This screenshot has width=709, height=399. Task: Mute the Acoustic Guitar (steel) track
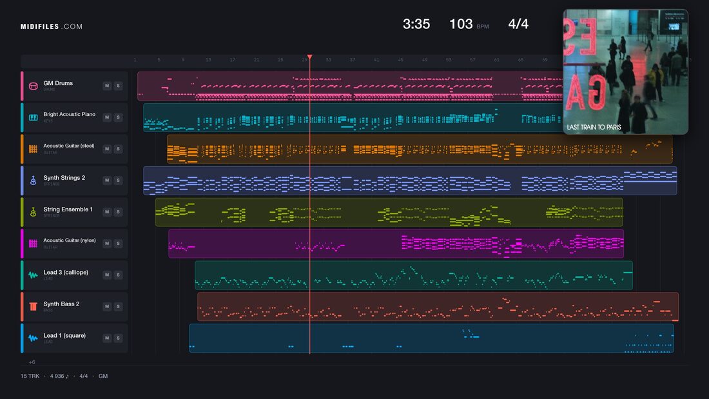tap(107, 149)
